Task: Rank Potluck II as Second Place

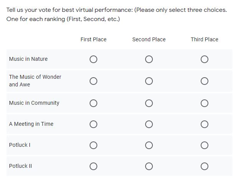Action: (x=149, y=166)
